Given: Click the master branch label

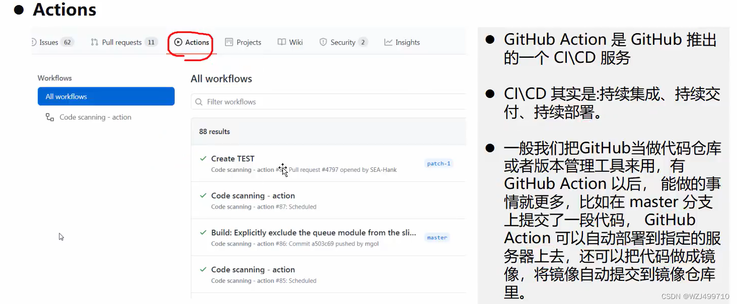Looking at the screenshot, I should point(437,237).
